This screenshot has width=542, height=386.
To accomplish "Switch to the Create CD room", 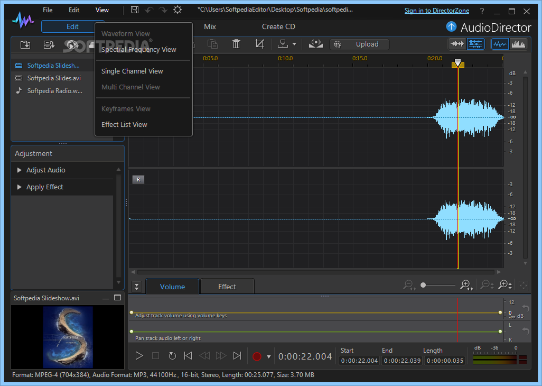I will tap(278, 26).
